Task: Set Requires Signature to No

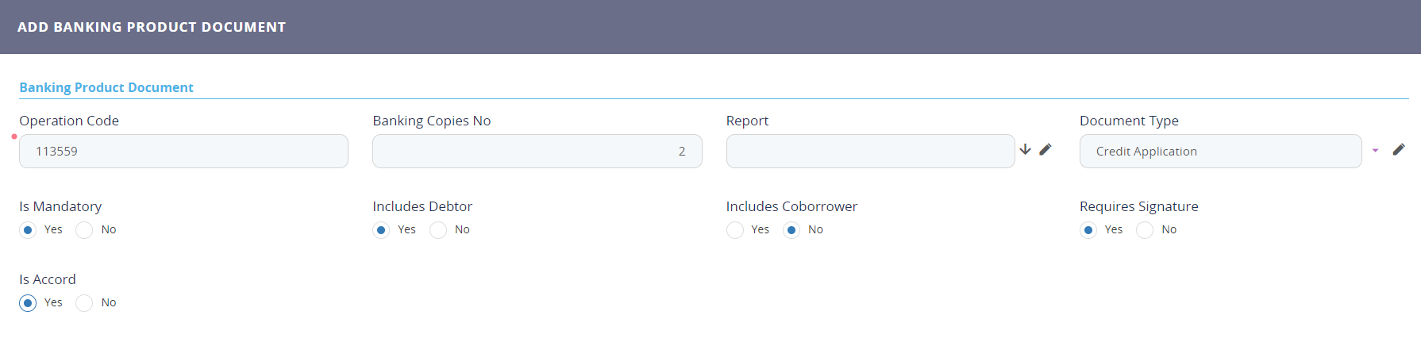Action: tap(1145, 230)
